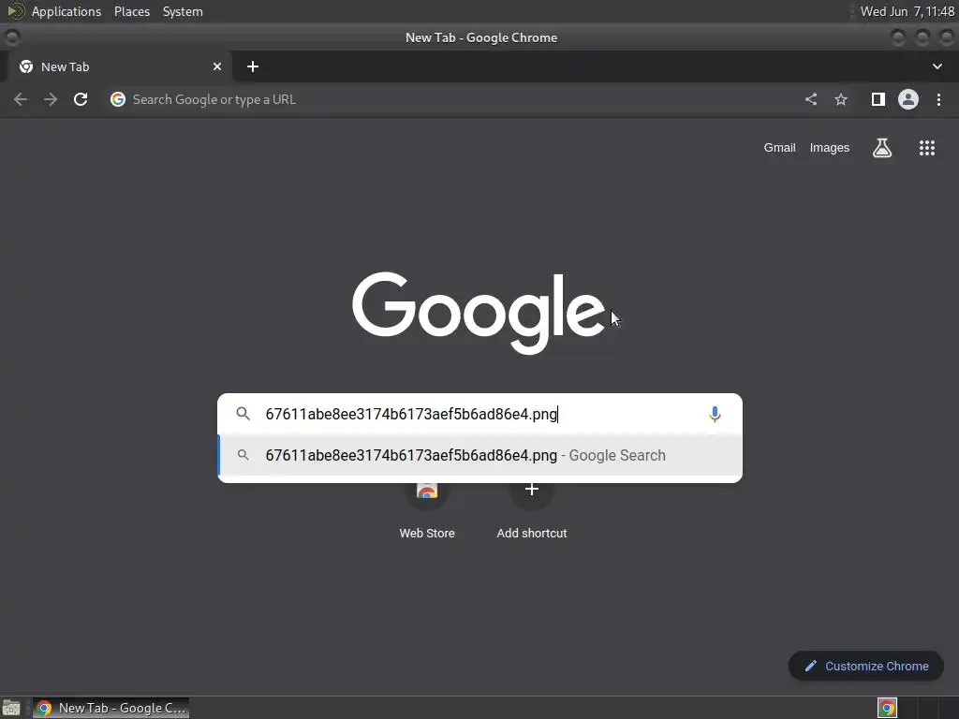Viewport: 959px width, 719px height.
Task: Open the Web Store shortcut icon
Action: click(x=427, y=490)
